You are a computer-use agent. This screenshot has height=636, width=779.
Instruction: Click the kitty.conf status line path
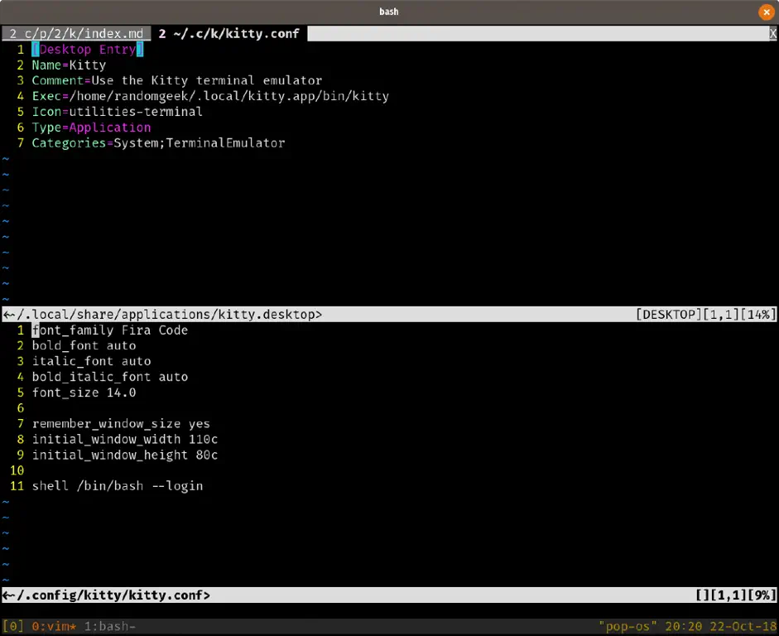click(106, 595)
